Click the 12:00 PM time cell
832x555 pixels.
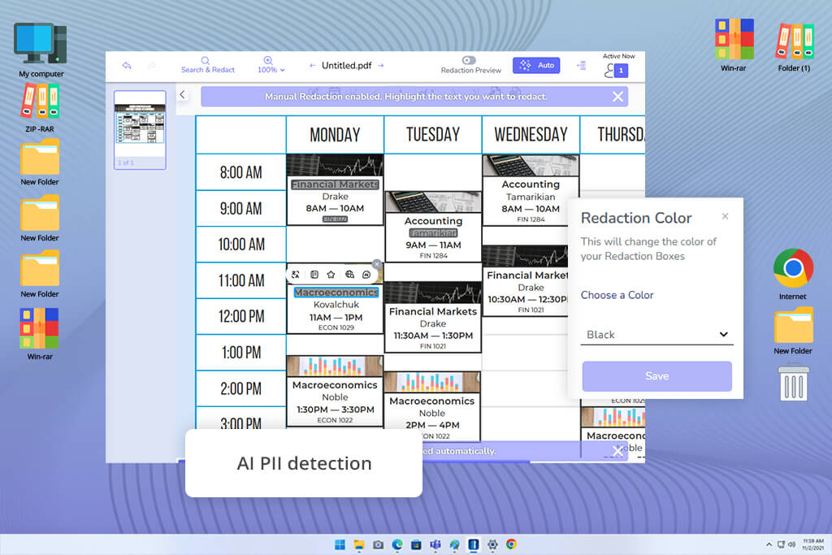(240, 317)
